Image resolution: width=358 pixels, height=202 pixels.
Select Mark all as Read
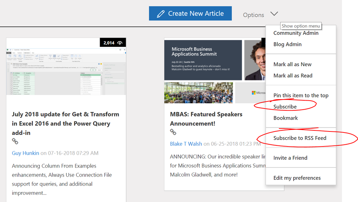293,76
